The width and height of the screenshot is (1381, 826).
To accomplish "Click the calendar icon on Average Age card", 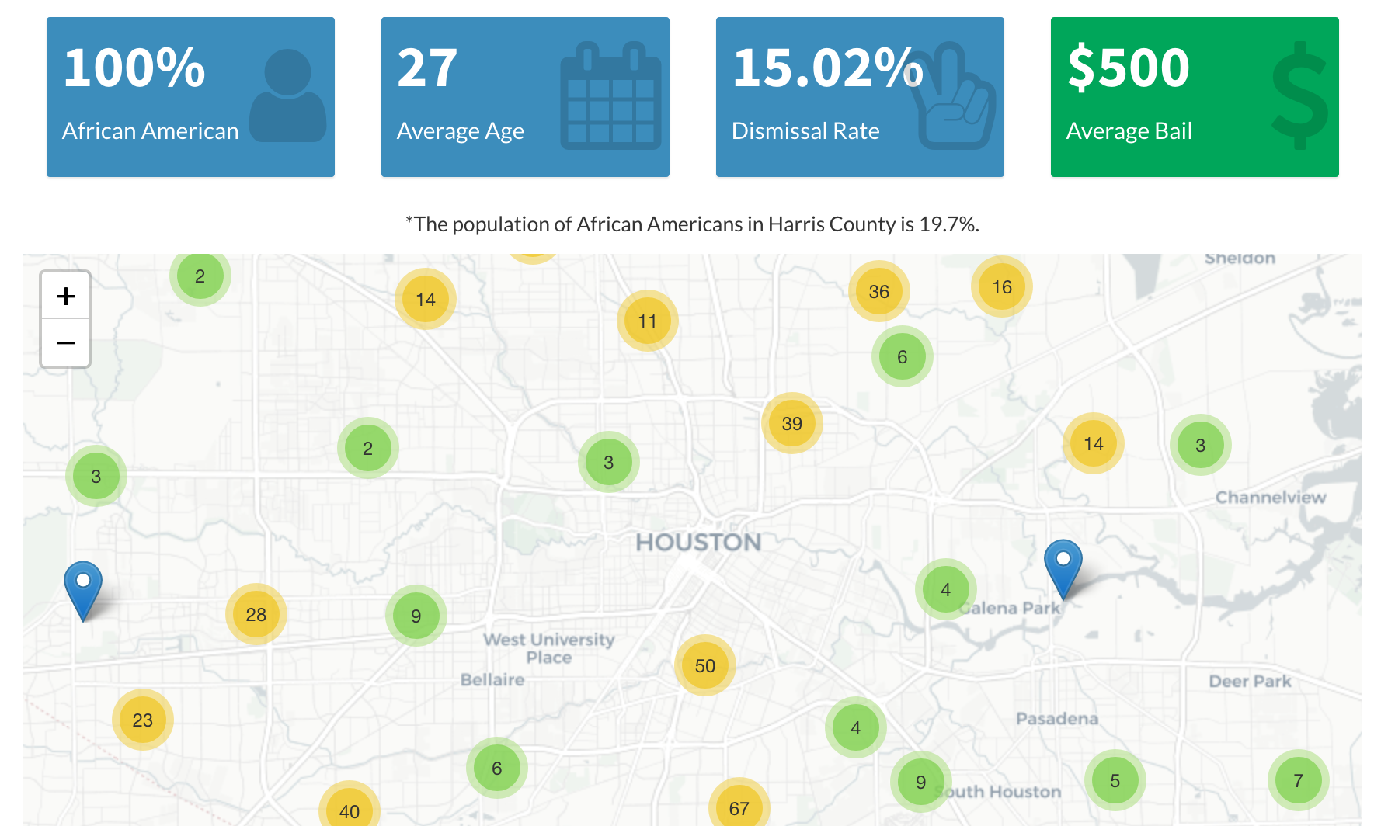I will 610,93.
